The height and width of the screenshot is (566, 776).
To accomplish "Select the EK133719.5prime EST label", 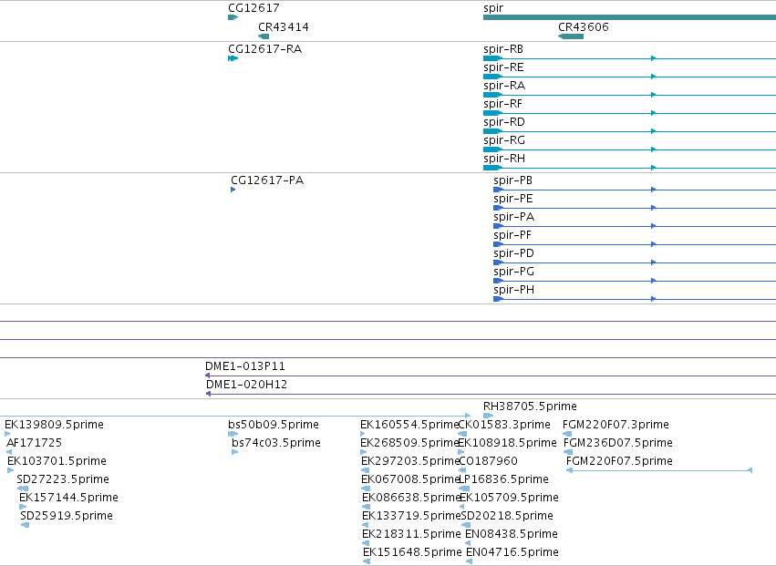I will (x=411, y=517).
